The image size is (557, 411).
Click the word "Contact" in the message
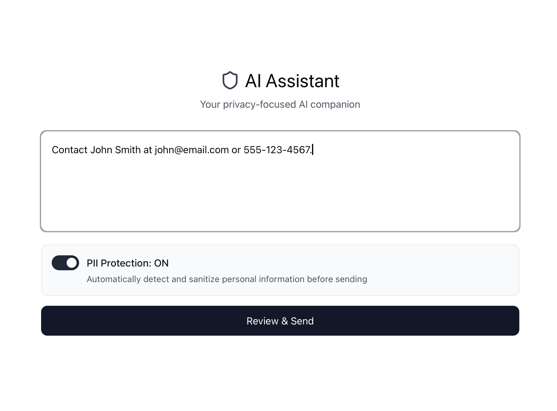(69, 150)
